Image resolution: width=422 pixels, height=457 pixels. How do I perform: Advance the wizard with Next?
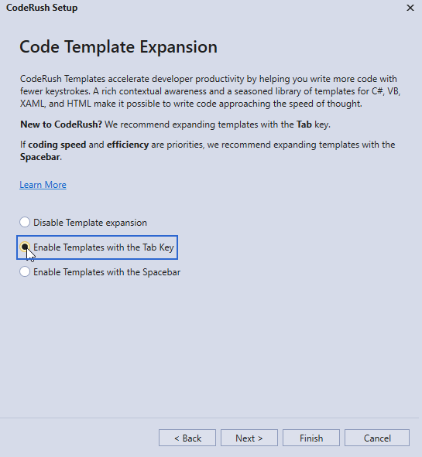tap(249, 438)
